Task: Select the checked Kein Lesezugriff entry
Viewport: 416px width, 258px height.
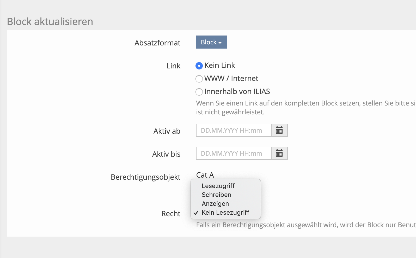Action: (x=225, y=213)
